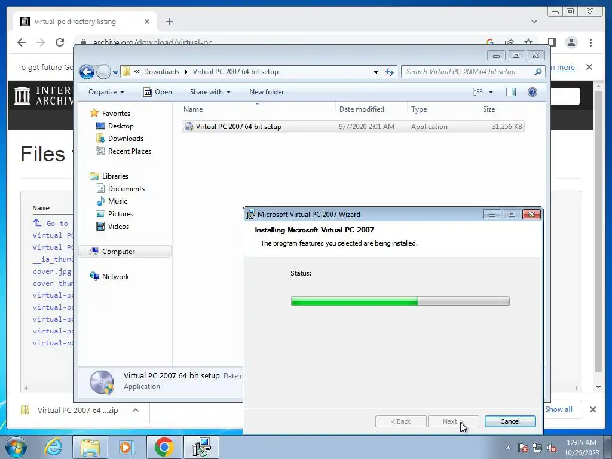Click the magnifier icon in Explorer search box
Screen dimensions: 612x459
[x=538, y=72]
